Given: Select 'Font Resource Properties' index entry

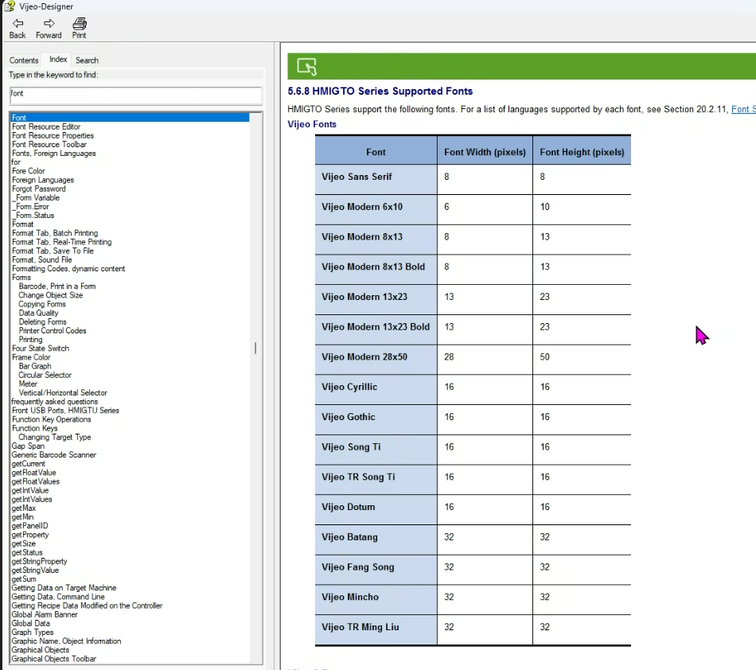Looking at the screenshot, I should 53,135.
